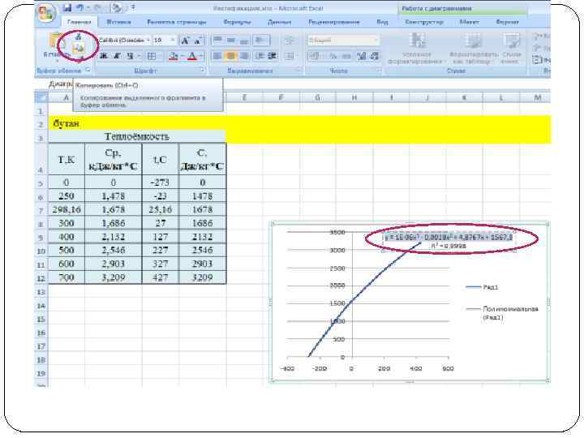Click row header 14

pyautogui.click(x=41, y=306)
